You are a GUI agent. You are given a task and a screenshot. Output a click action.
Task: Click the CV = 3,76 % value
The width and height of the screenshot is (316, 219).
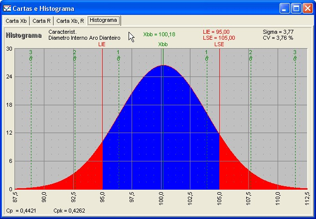pyautogui.click(x=278, y=38)
